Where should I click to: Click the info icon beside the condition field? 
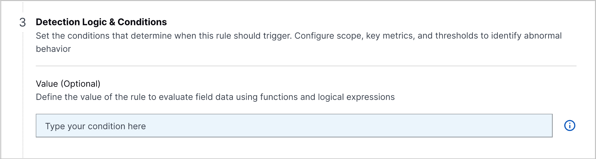click(x=570, y=125)
